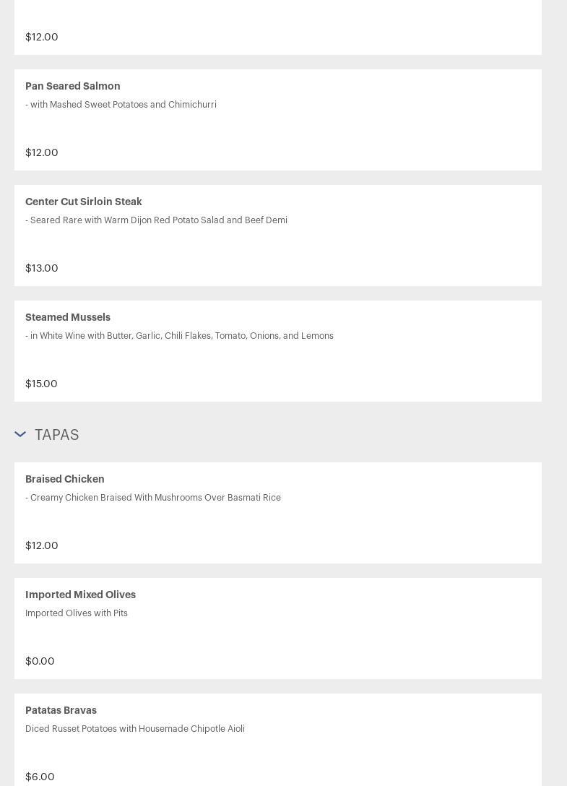The height and width of the screenshot is (786, 567).
Task: Click the Braised Chicken $12.00 price
Action: pos(42,545)
